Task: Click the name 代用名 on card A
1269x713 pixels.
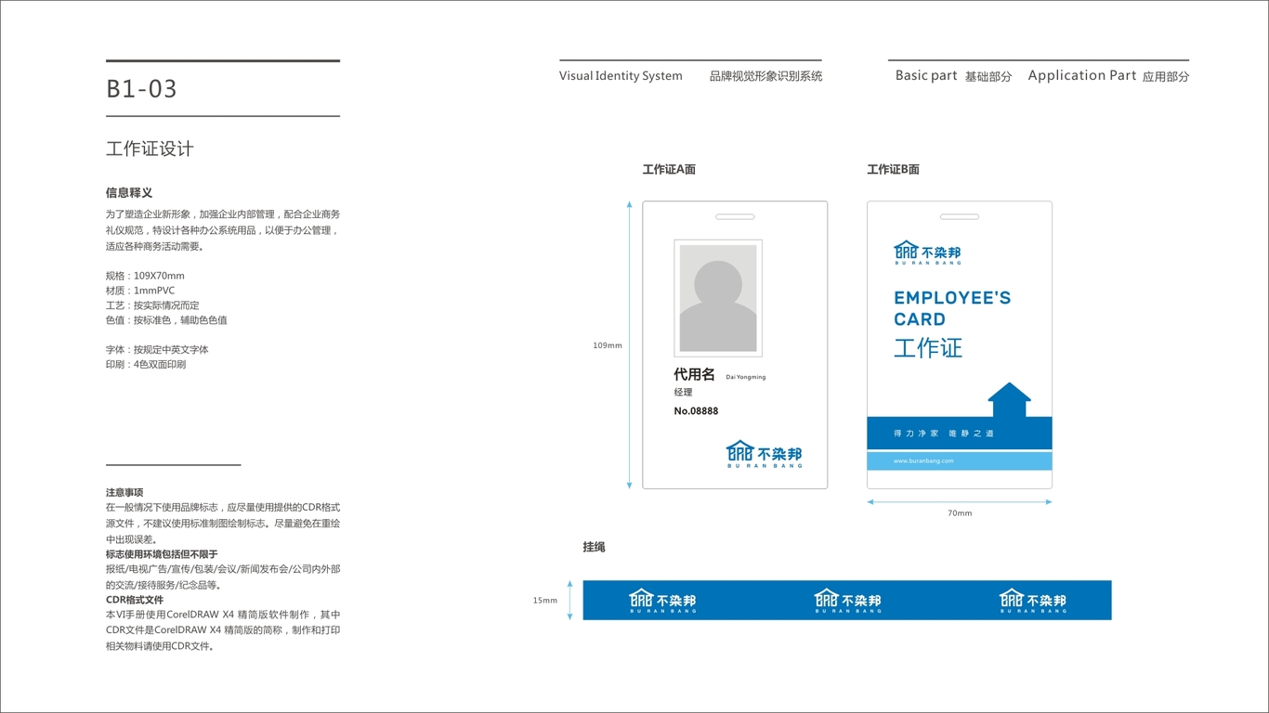Action: [694, 374]
